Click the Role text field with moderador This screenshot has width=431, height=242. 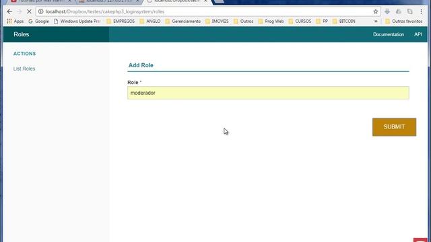tap(268, 93)
